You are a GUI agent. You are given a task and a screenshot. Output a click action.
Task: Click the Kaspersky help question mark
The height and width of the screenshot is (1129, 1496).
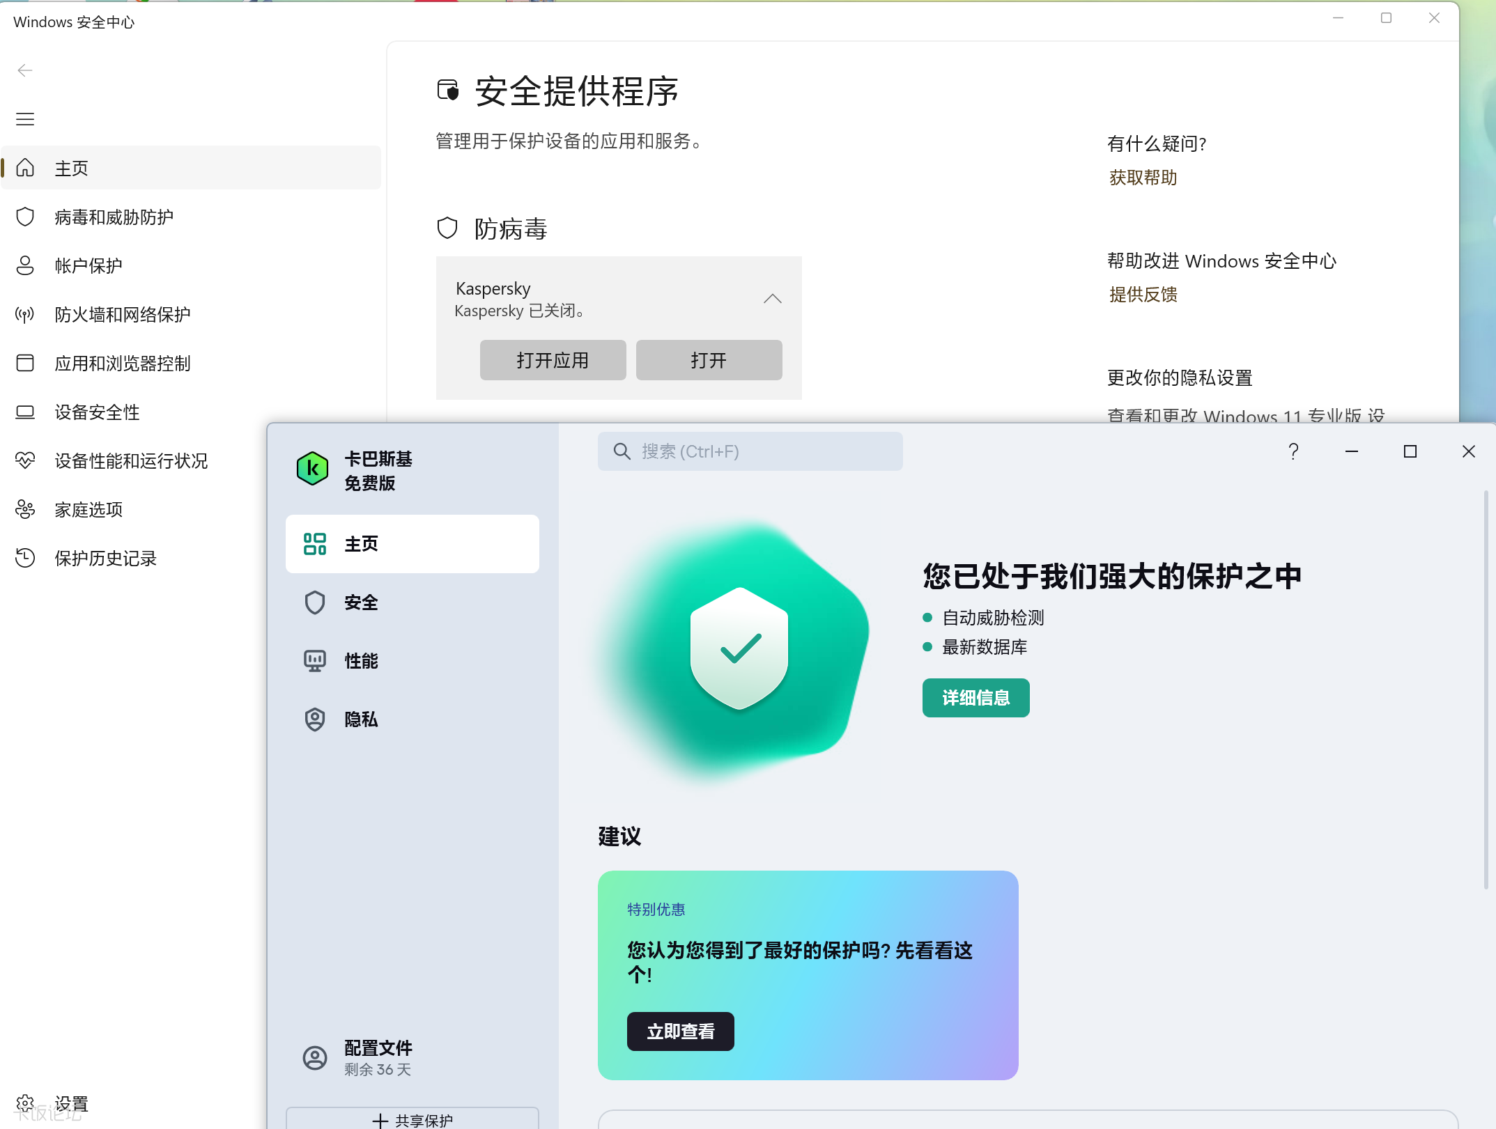1293,451
